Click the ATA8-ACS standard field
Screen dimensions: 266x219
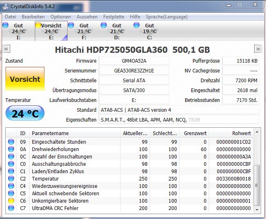[x=179, y=110]
